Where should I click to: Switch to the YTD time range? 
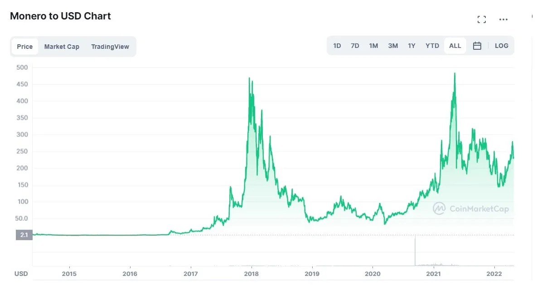pos(432,45)
